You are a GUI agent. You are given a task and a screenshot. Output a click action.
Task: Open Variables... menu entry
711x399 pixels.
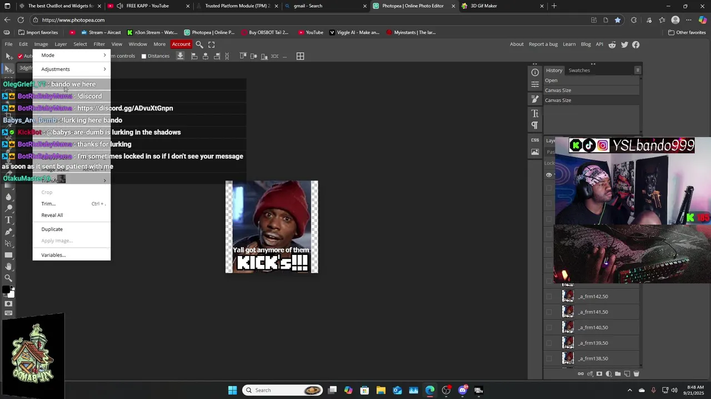pos(72,255)
